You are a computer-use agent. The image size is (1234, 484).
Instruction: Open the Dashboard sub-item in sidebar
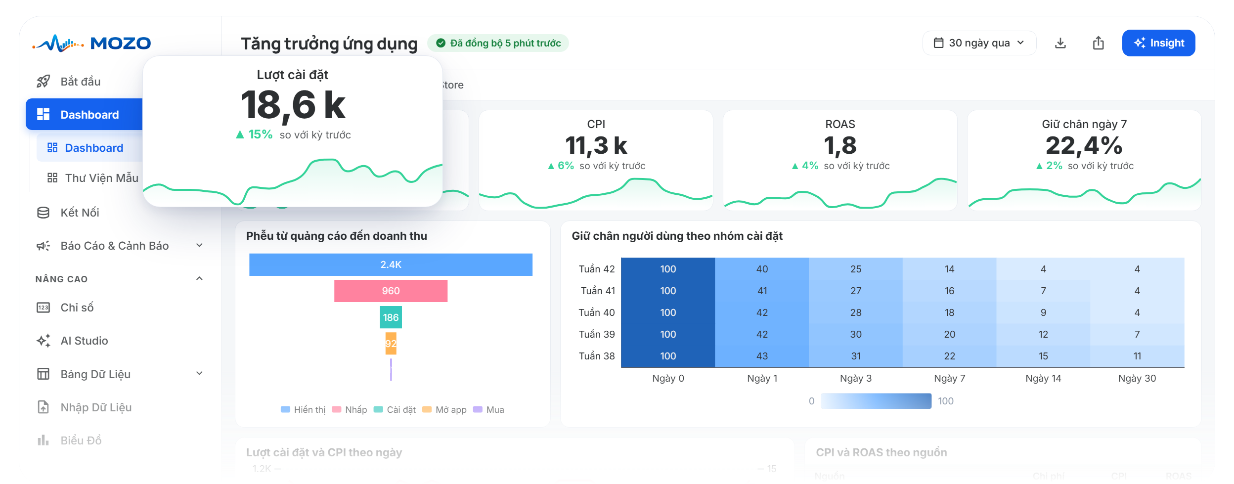pos(89,148)
